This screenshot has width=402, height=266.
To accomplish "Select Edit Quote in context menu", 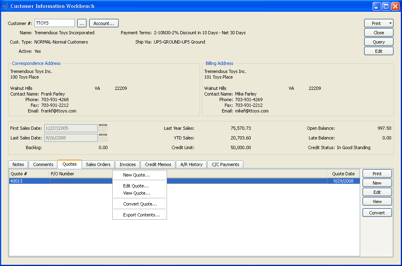I will [x=136, y=186].
